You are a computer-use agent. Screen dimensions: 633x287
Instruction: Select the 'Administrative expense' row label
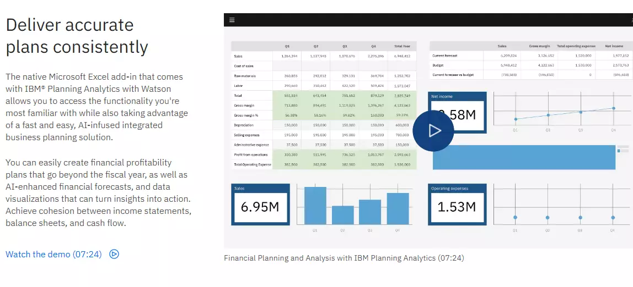[x=251, y=145]
